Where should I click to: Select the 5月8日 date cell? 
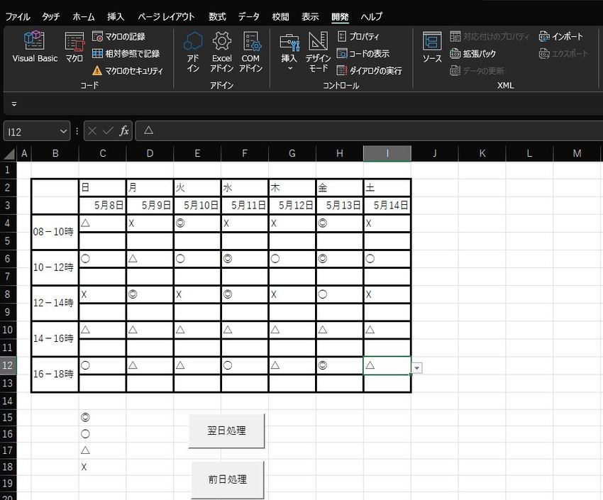coord(102,205)
